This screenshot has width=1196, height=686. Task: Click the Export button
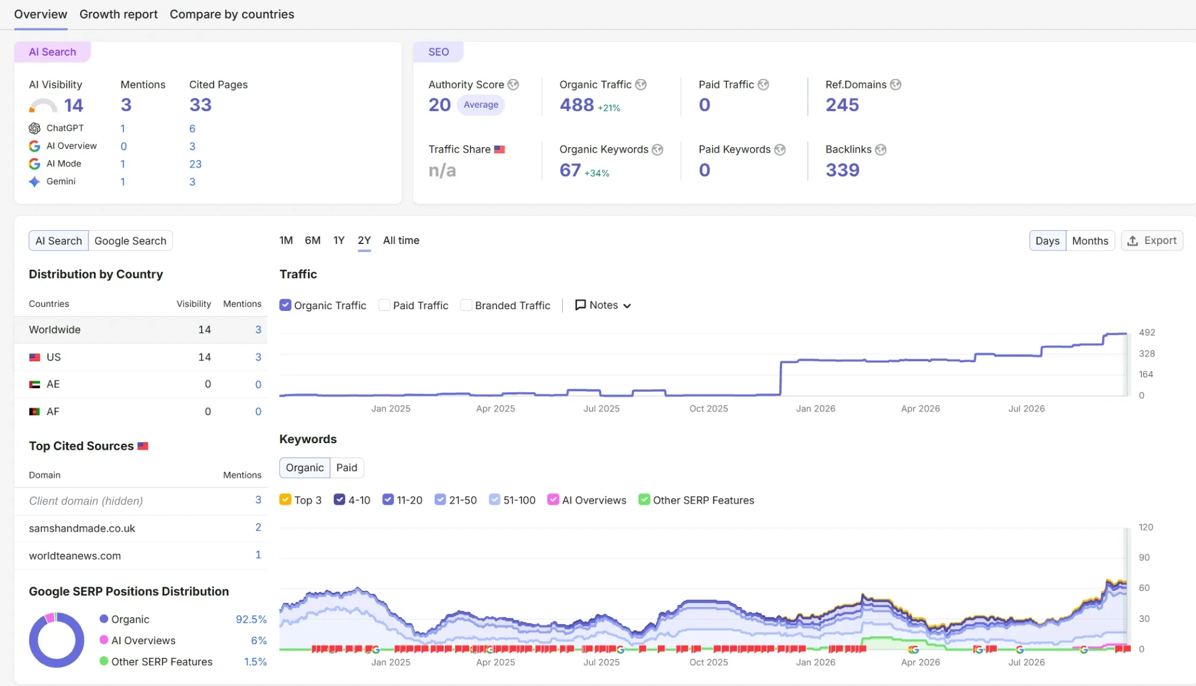coord(1152,240)
